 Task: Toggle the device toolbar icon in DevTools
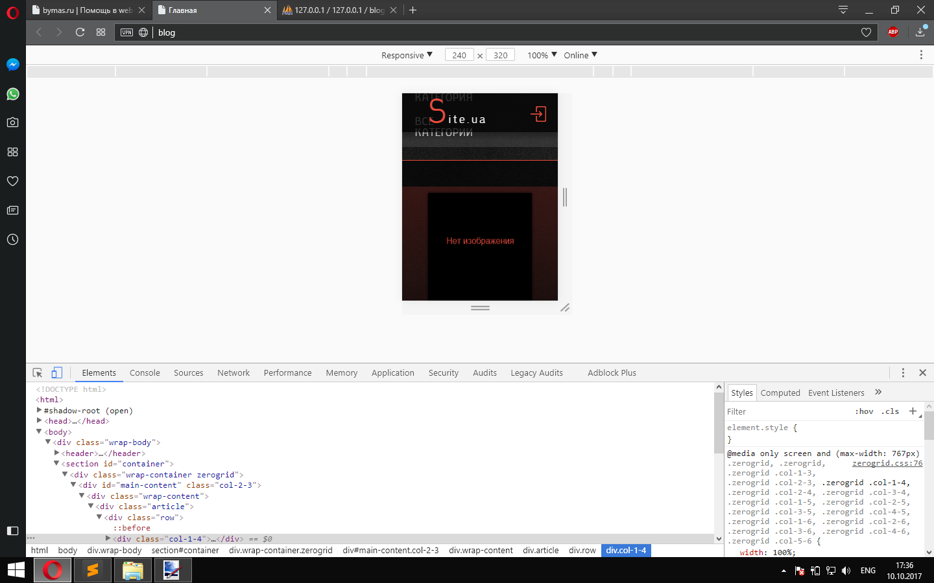coord(57,372)
